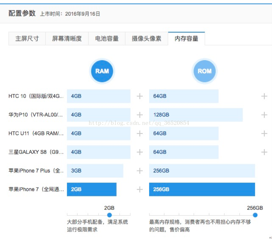Open the 屏幕清晰度 tab
The height and width of the screenshot is (239, 272).
[67, 38]
